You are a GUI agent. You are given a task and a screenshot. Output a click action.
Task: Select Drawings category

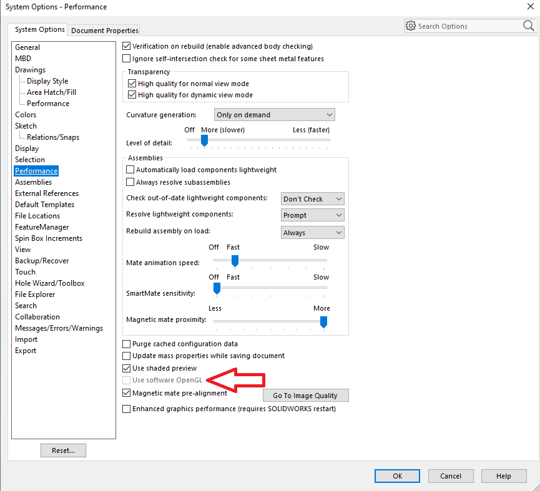30,70
